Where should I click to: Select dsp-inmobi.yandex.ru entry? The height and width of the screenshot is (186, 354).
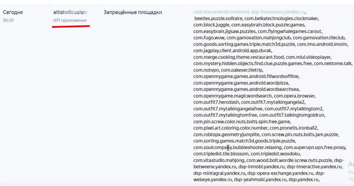coord(261,167)
